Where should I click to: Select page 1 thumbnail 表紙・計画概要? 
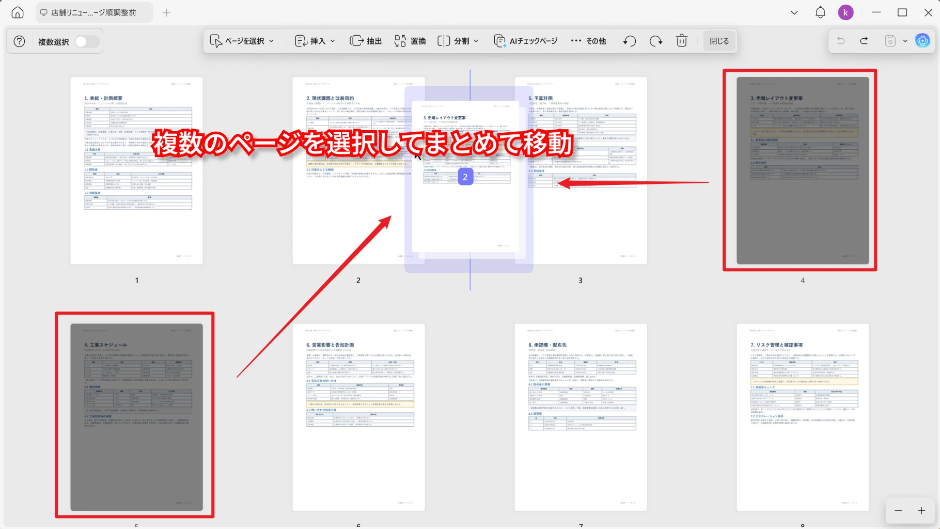(137, 170)
